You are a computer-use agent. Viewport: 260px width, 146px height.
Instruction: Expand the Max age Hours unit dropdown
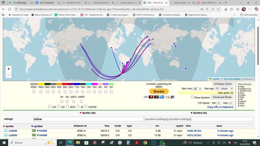coord(227,89)
